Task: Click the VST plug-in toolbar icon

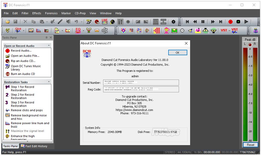Action: click(224, 30)
